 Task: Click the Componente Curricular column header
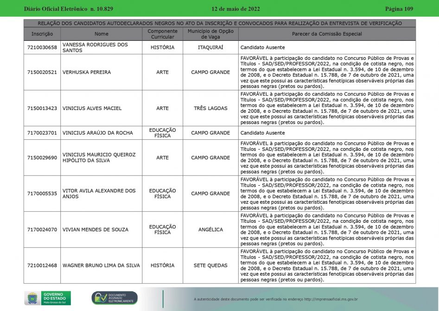point(162,34)
